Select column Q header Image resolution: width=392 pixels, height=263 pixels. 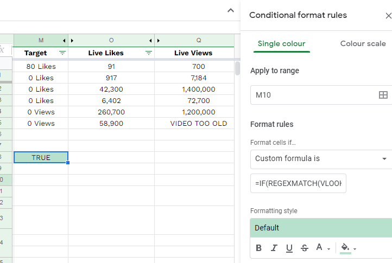pos(199,40)
